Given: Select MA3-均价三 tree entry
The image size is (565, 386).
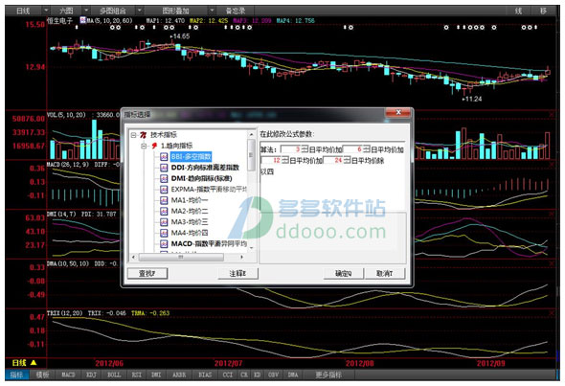Looking at the screenshot, I should pos(190,221).
